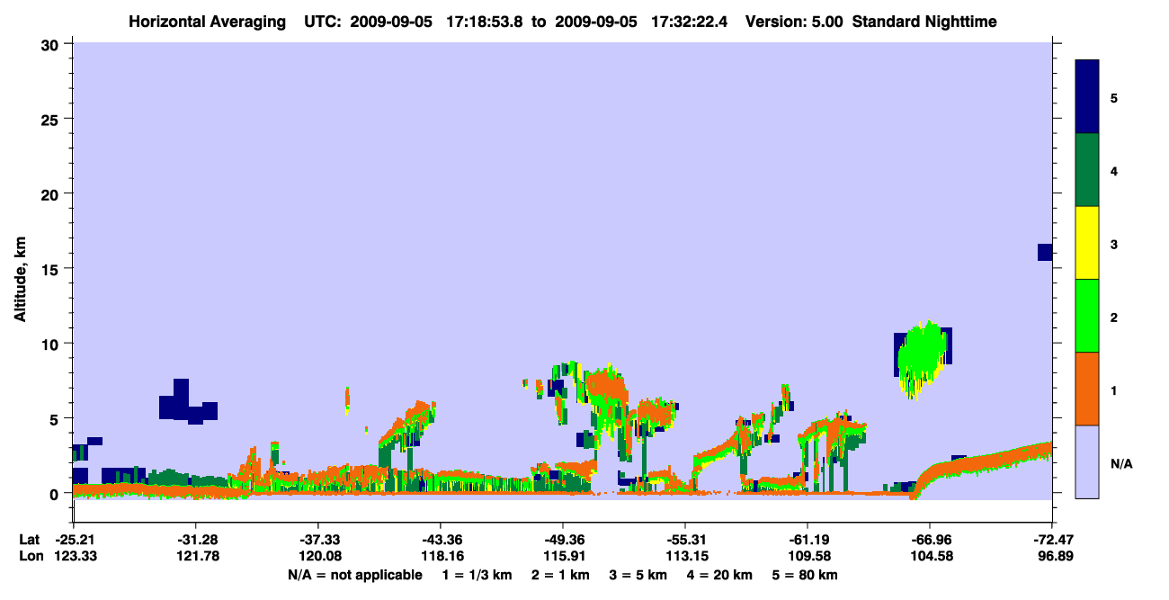Click the 'Altitude, km' axis label
The height and width of the screenshot is (600, 1169).
click(20, 281)
